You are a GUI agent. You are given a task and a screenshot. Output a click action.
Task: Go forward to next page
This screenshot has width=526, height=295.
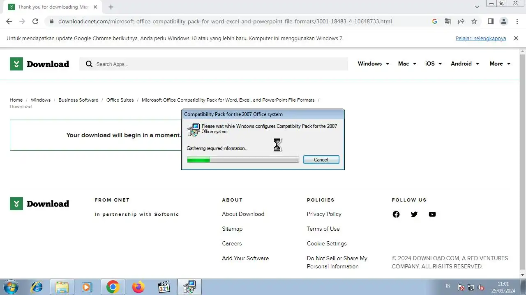click(x=22, y=21)
